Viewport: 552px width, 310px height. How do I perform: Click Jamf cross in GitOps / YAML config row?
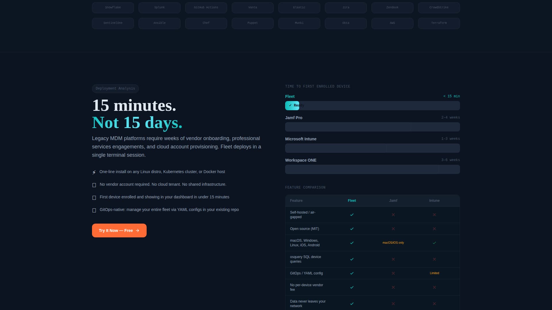(x=393, y=273)
